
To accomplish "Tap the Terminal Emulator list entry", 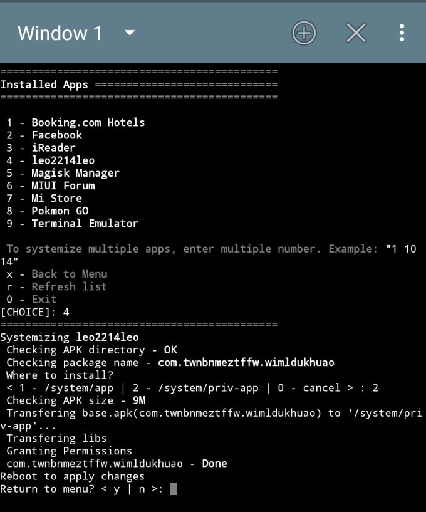I will click(73, 224).
